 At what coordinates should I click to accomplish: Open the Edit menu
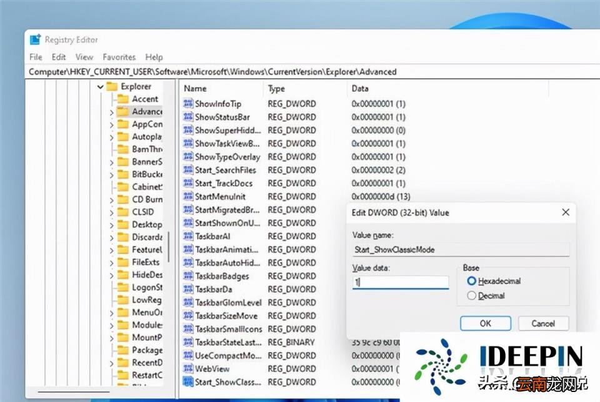pyautogui.click(x=59, y=57)
